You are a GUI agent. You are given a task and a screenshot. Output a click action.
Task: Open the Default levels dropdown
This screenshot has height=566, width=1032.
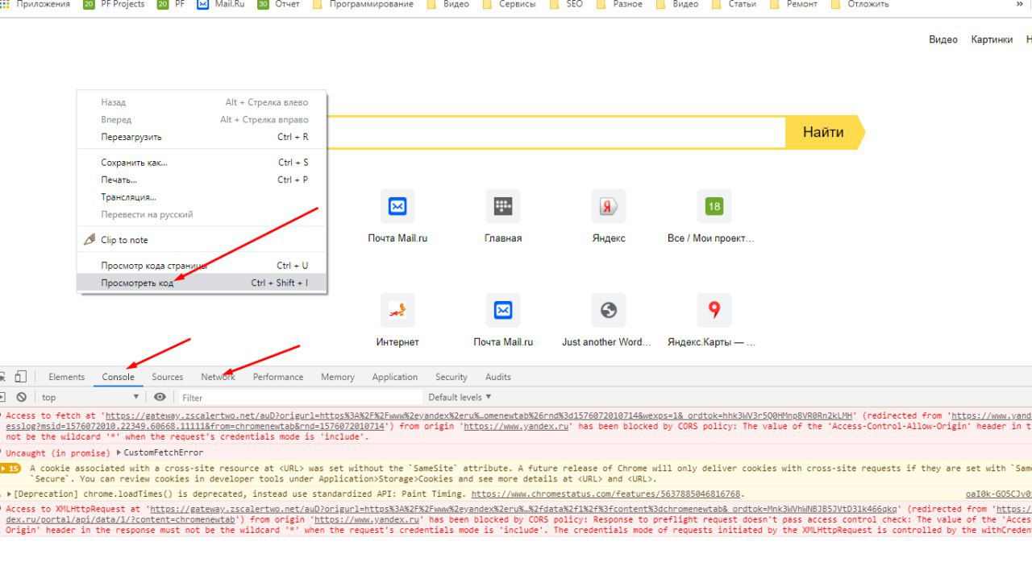click(460, 397)
